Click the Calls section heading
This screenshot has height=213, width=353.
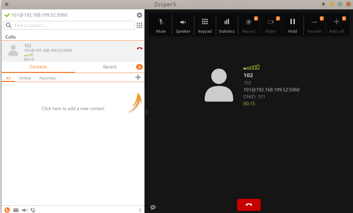(x=10, y=37)
